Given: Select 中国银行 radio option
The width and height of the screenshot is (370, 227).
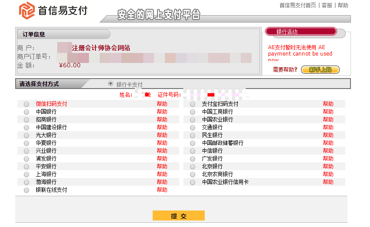Looking at the screenshot, I should coord(26,112).
